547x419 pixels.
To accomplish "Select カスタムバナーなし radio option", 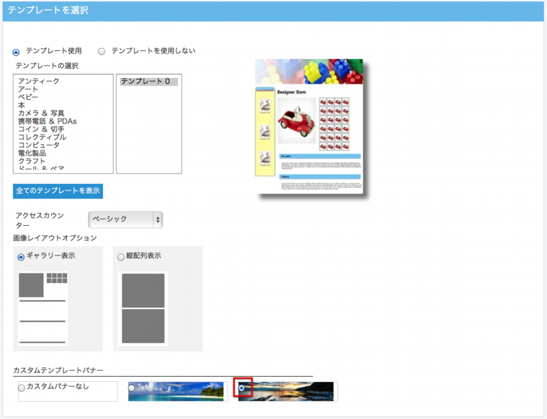I will [x=22, y=388].
